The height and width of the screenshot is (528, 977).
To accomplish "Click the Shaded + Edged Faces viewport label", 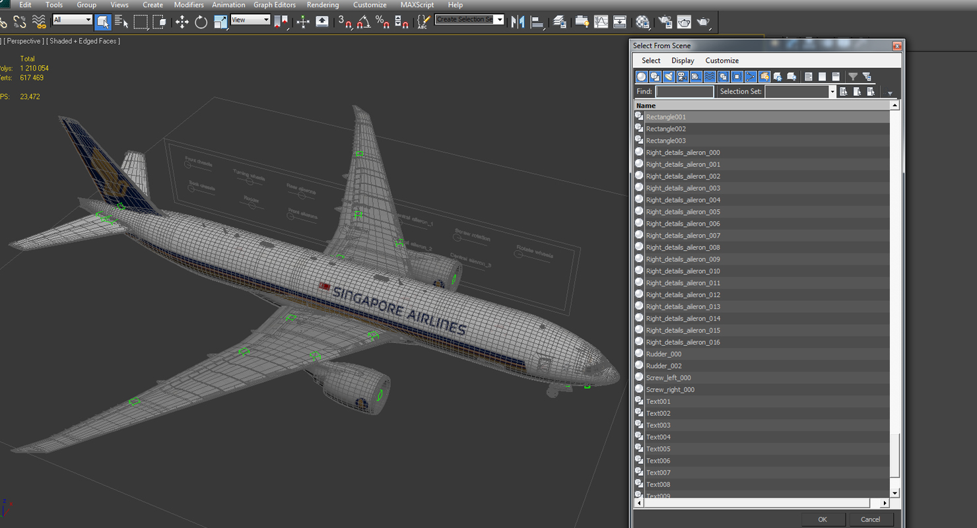I will coord(83,41).
